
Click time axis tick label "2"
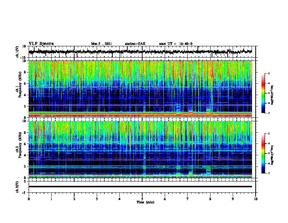point(74,199)
